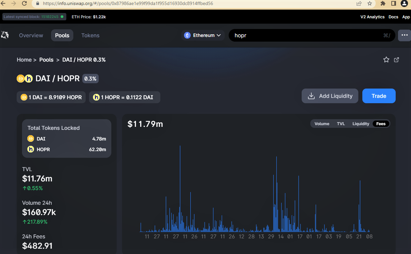Expand the Ethereum network dropdown
Image resolution: width=411 pixels, height=254 pixels.
(203, 35)
